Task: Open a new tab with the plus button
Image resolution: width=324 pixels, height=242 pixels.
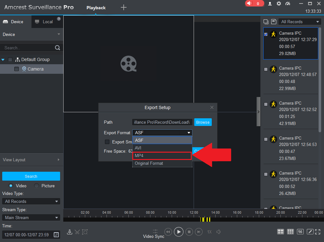Action: tap(123, 7)
